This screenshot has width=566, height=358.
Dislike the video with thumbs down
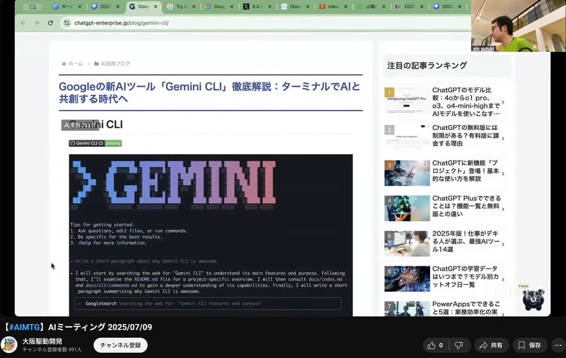click(x=459, y=345)
